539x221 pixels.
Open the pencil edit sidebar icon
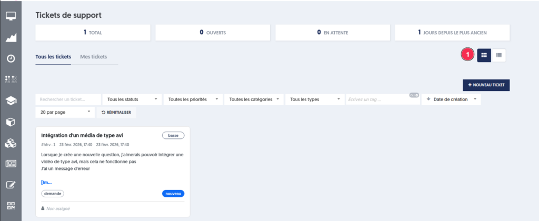[11, 185]
